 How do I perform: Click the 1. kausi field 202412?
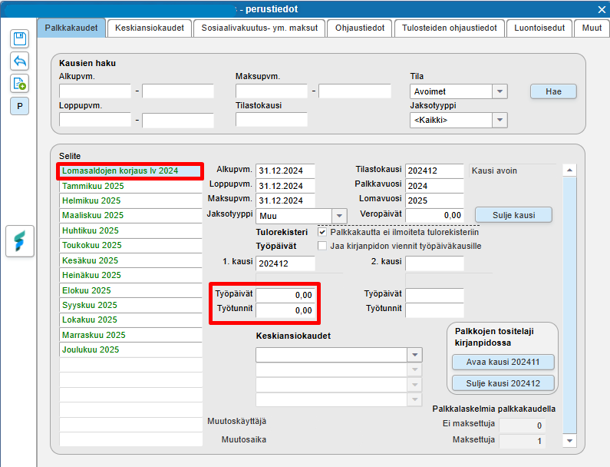click(285, 263)
